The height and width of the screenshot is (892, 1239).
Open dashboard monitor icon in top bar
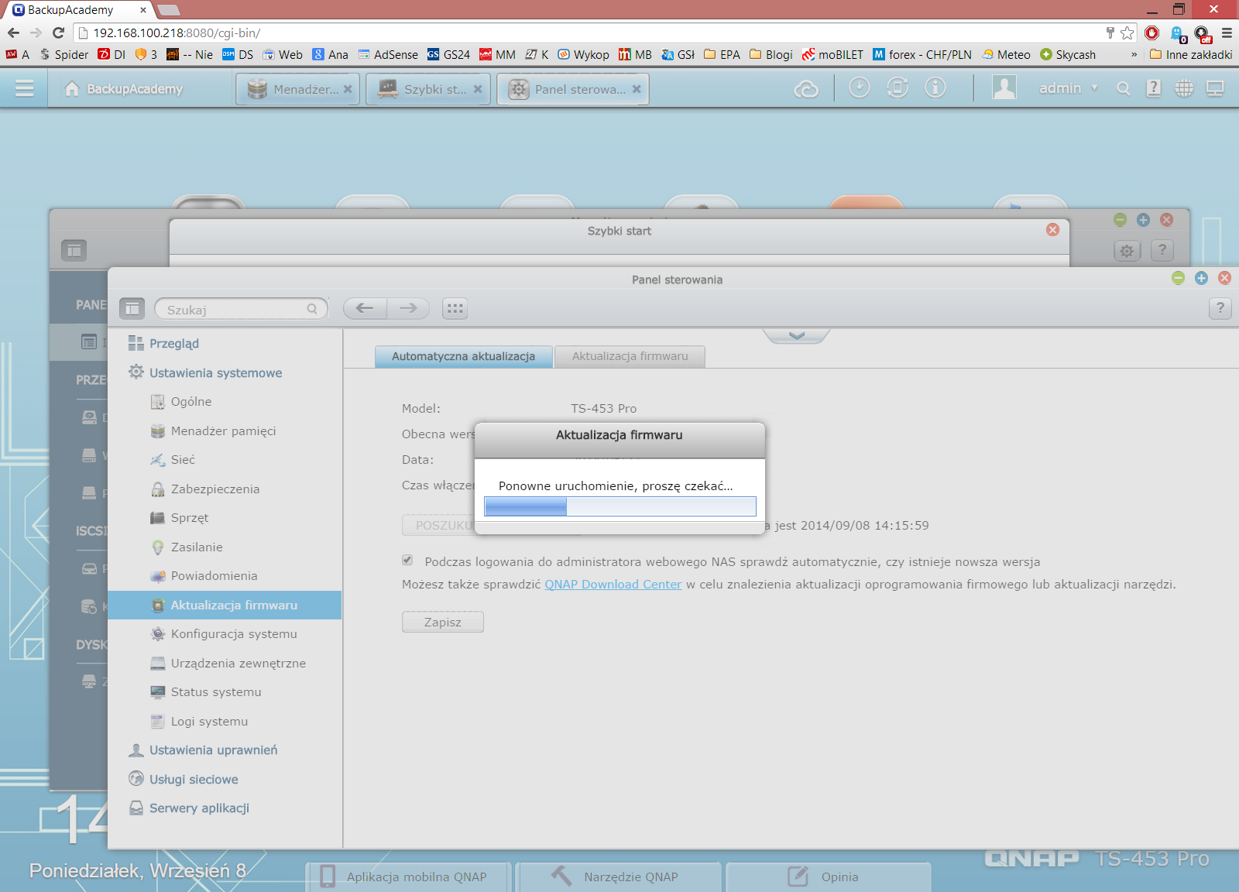1215,88
